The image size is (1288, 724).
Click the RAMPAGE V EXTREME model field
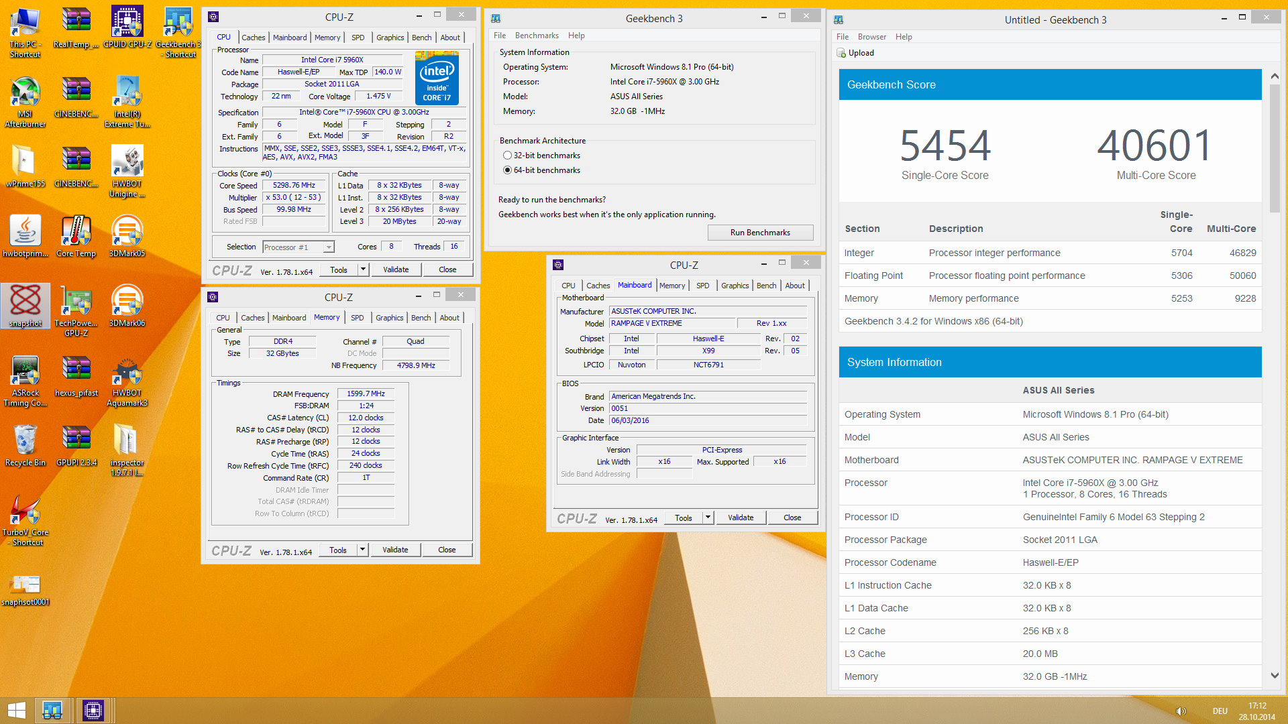[x=672, y=323]
